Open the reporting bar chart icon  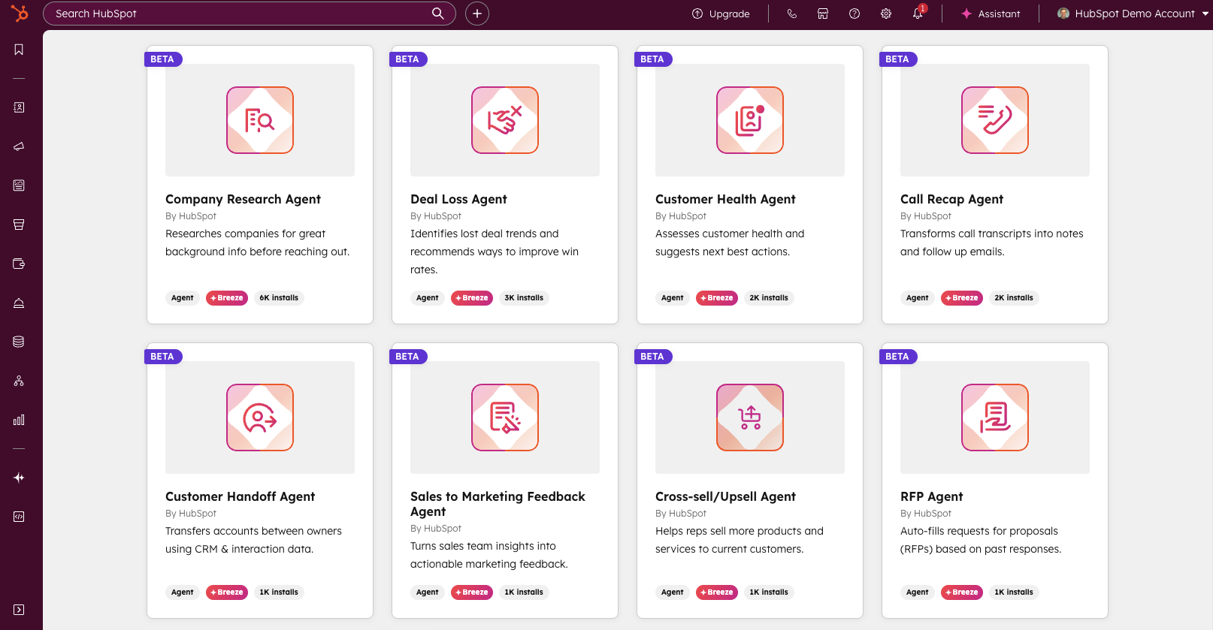pos(19,420)
